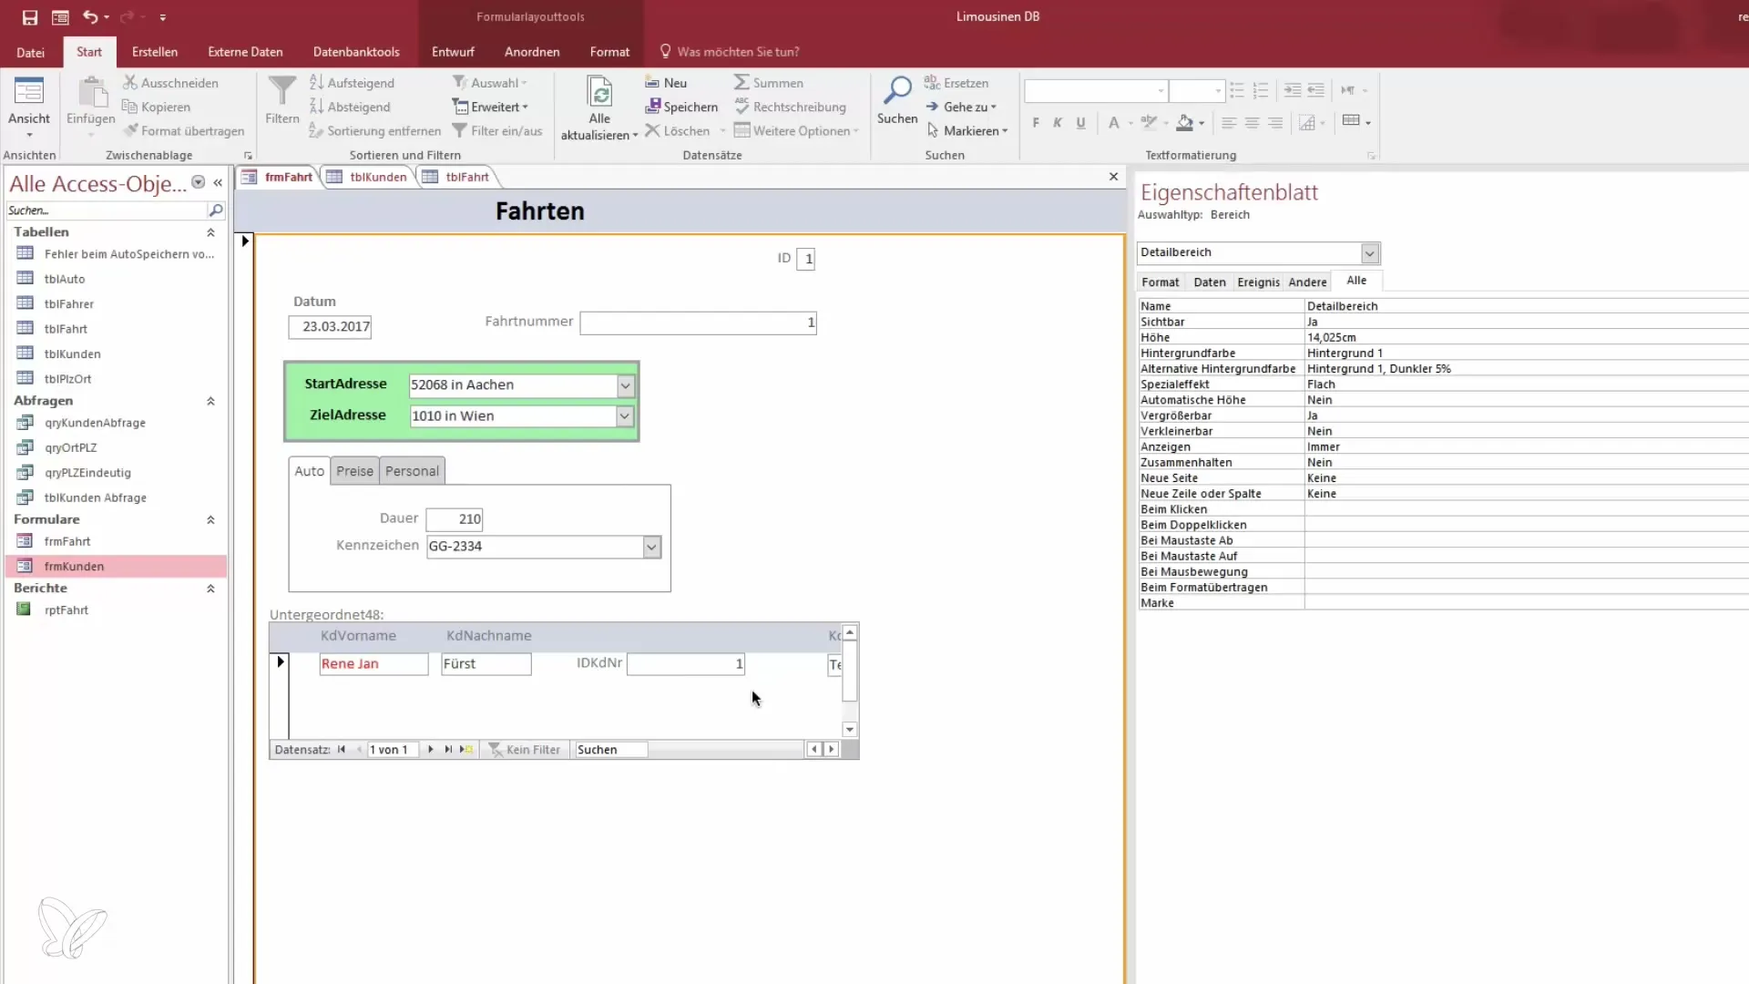Open ZielAdresse combo box dropdown
Image resolution: width=1749 pixels, height=984 pixels.
624,416
